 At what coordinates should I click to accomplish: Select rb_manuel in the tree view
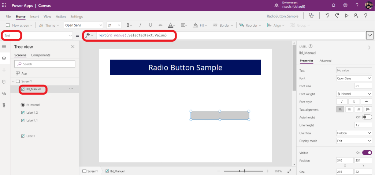[33, 104]
